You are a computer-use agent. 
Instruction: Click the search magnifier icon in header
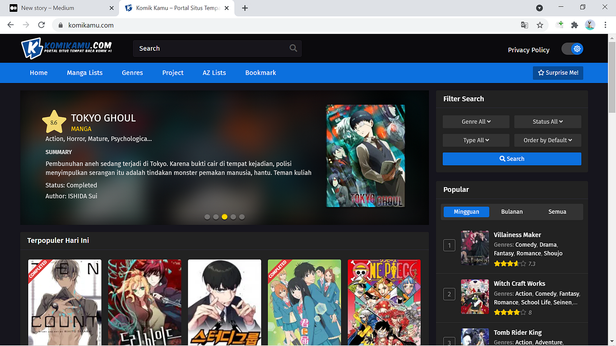[x=293, y=48]
